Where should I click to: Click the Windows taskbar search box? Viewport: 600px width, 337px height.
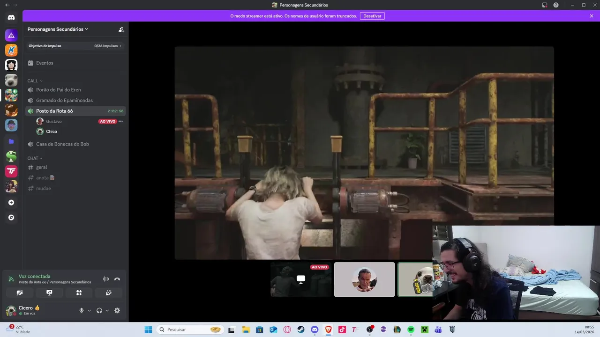coord(190,330)
